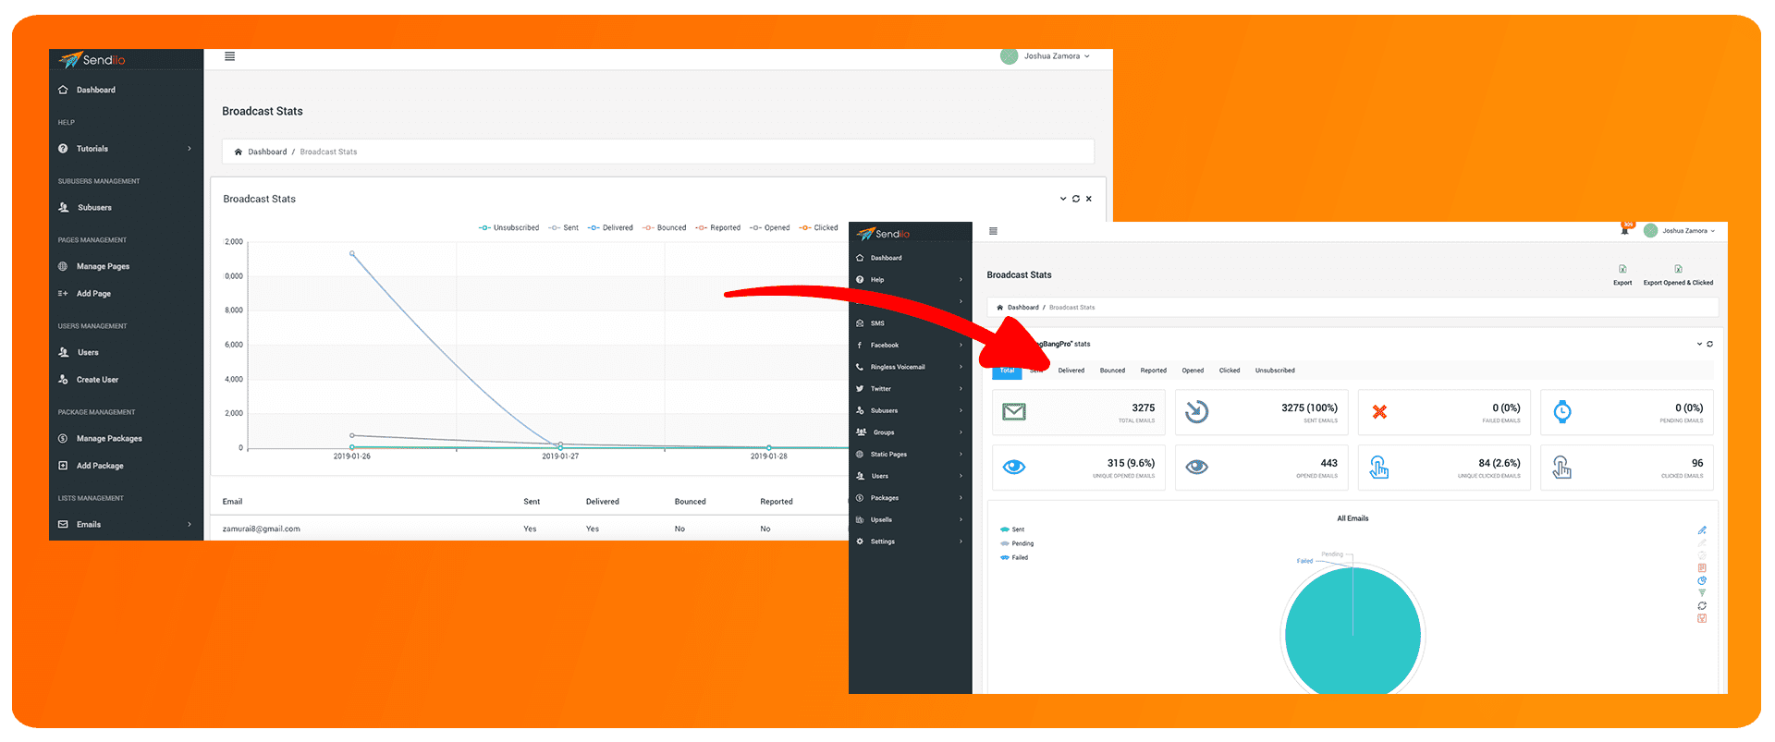
Task: Click the green funnel chart icon
Action: tap(1702, 593)
